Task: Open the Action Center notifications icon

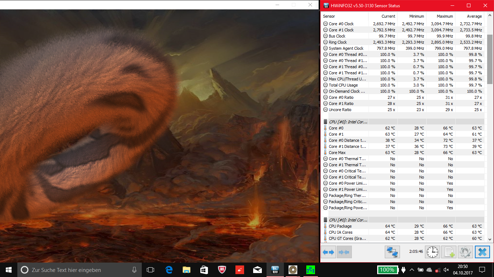Action: 482,270
